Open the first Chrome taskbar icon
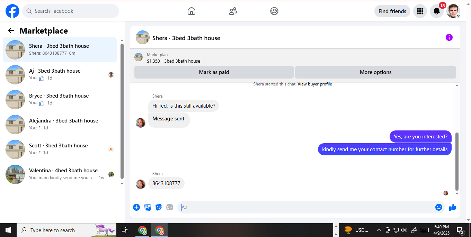471x237 pixels. click(142, 230)
